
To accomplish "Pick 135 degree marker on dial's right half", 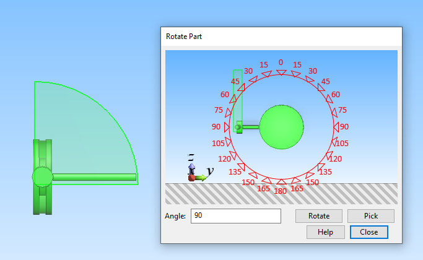I will [321, 167].
